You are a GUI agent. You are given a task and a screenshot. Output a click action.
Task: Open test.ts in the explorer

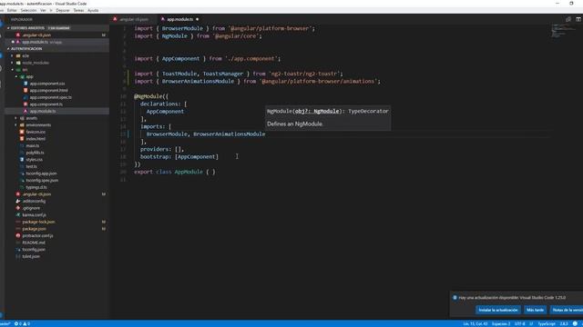[x=31, y=166]
